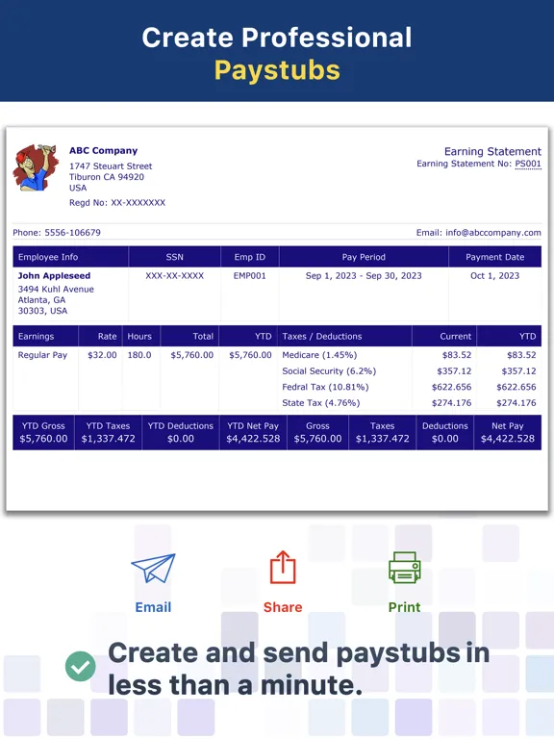The width and height of the screenshot is (554, 739).
Task: Click the YTD Taxes summary cell
Action: 108,432
